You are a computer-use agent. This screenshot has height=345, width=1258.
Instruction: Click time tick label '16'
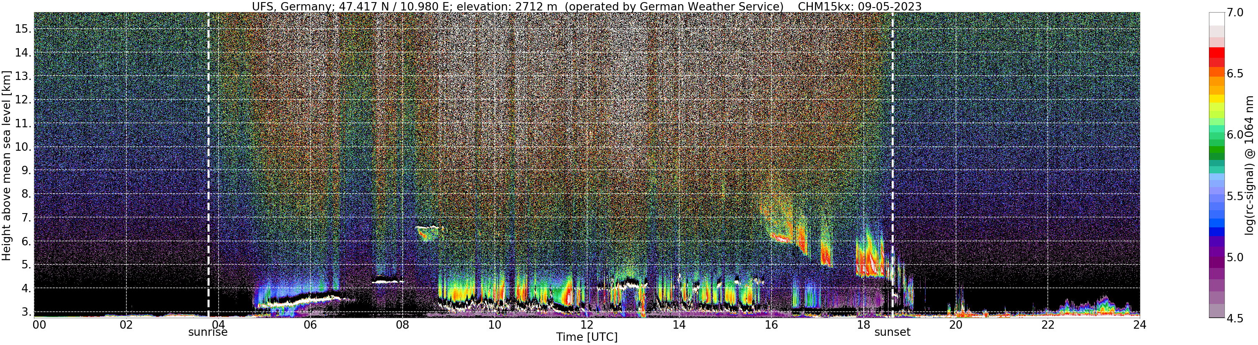point(771,324)
